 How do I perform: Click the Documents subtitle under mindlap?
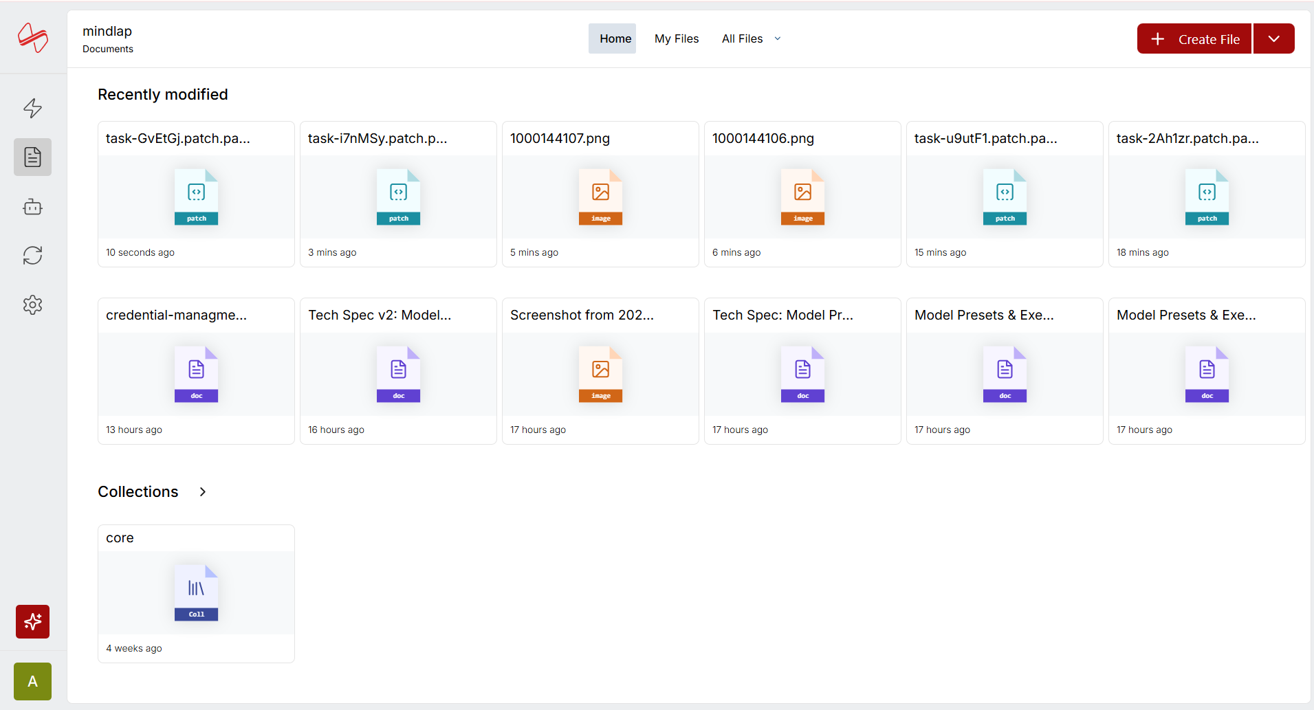coord(108,49)
